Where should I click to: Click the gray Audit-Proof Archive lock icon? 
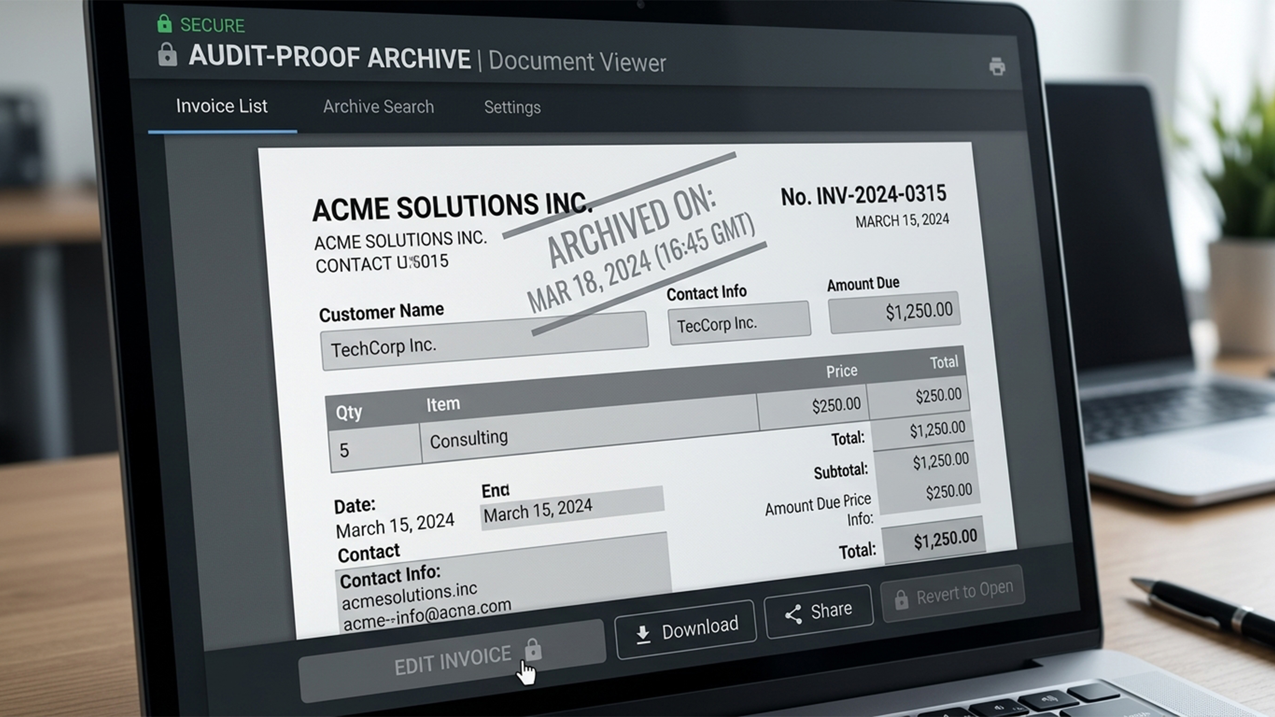click(x=167, y=55)
